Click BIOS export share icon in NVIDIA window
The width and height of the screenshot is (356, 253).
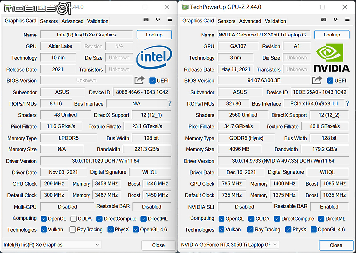pos(317,80)
